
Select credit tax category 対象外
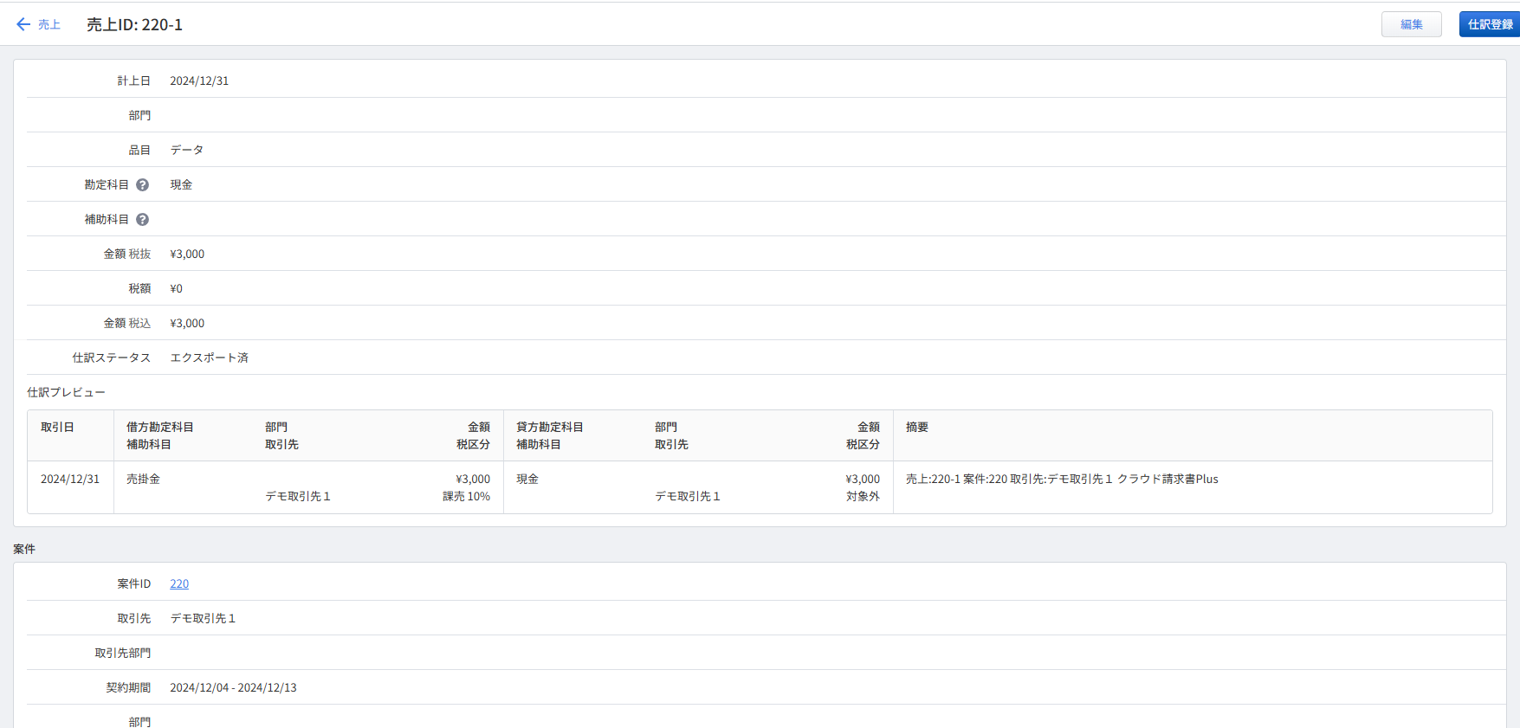(863, 496)
